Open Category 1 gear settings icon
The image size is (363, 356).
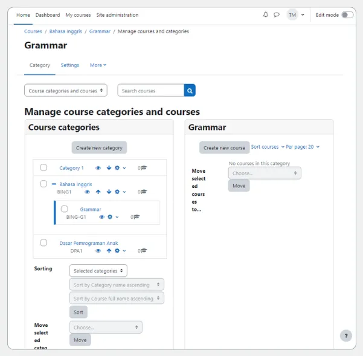point(117,167)
